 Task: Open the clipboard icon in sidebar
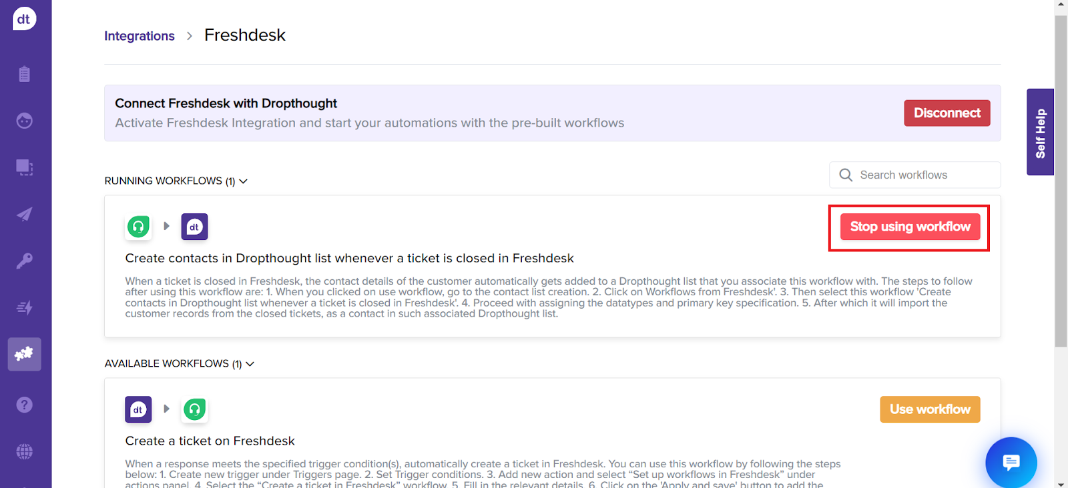tap(25, 74)
